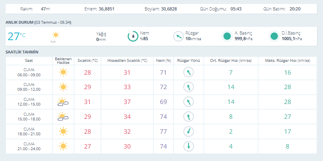323x161 pixels.
Task: Click the Gün Doğumu 05:43 value
Action: click(236, 9)
